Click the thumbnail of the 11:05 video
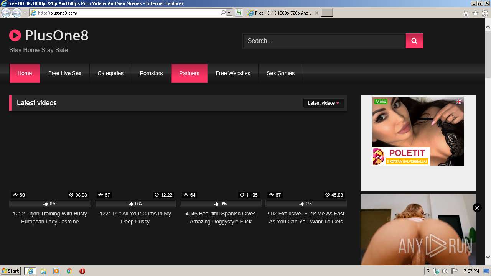Image resolution: width=491 pixels, height=276 pixels. point(221,157)
